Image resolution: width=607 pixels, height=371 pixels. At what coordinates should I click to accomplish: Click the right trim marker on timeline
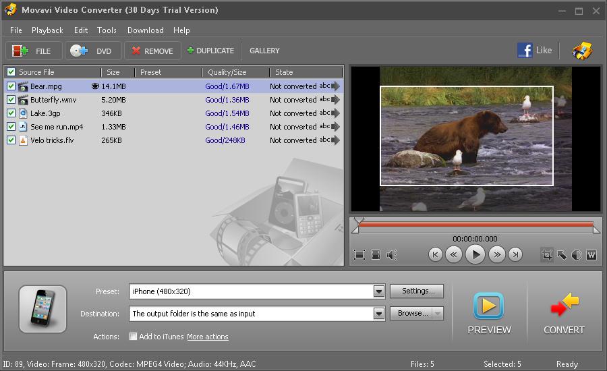pyautogui.click(x=597, y=229)
